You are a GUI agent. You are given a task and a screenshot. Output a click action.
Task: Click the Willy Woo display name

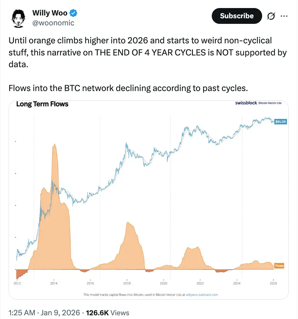click(49, 13)
